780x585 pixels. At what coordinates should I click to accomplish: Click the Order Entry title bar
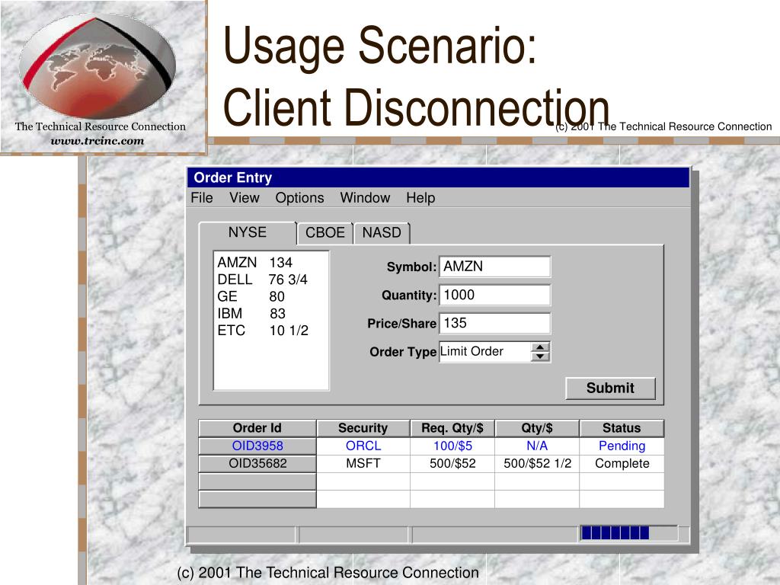click(438, 177)
